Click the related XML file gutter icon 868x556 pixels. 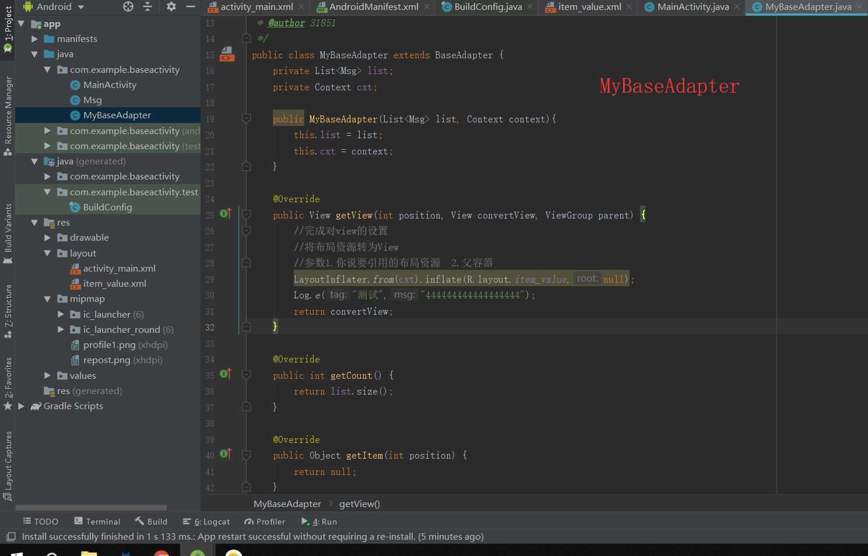click(227, 55)
